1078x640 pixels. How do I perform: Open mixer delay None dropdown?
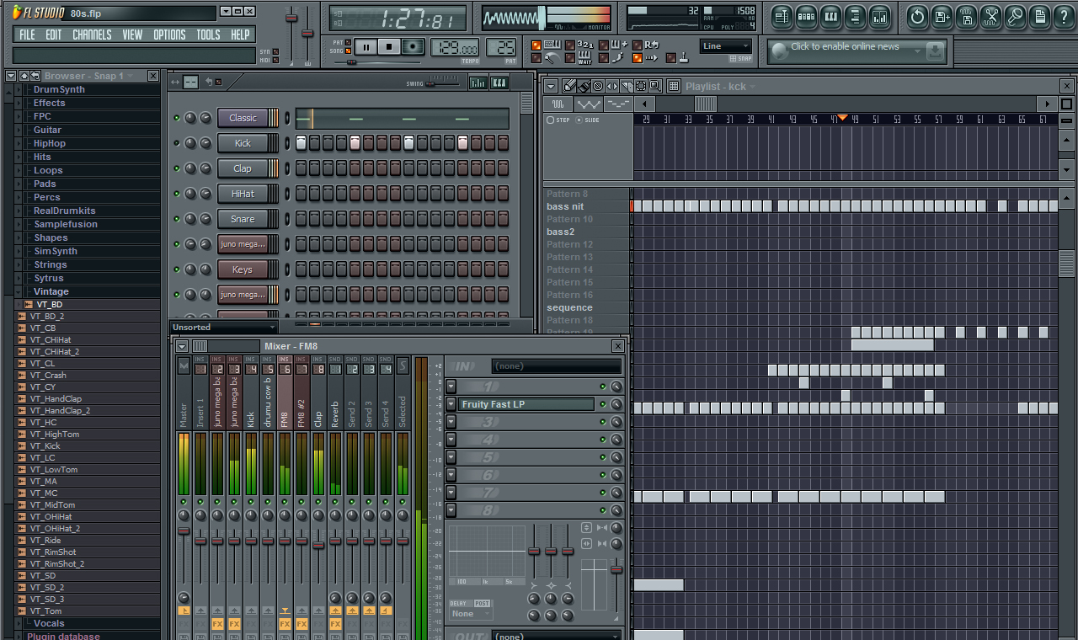click(x=471, y=614)
